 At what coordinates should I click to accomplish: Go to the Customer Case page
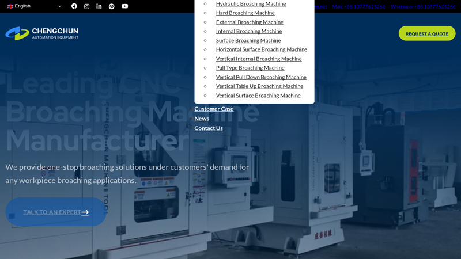214,109
